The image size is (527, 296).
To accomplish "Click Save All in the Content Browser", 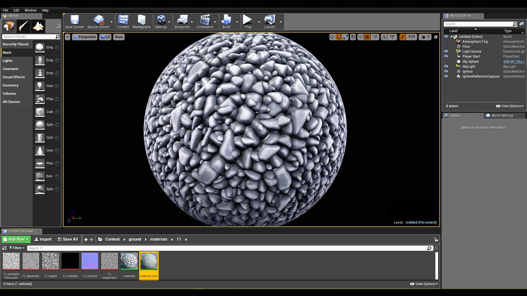I will tap(68, 239).
